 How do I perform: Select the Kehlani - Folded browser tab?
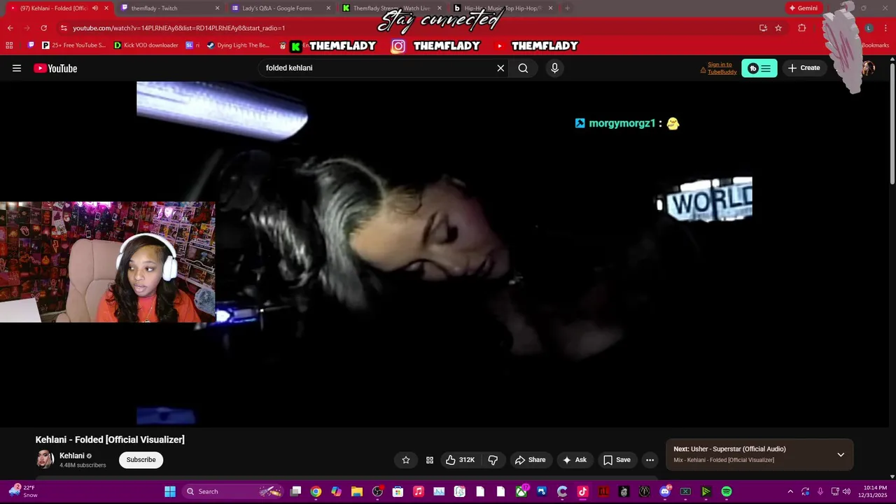click(x=52, y=8)
